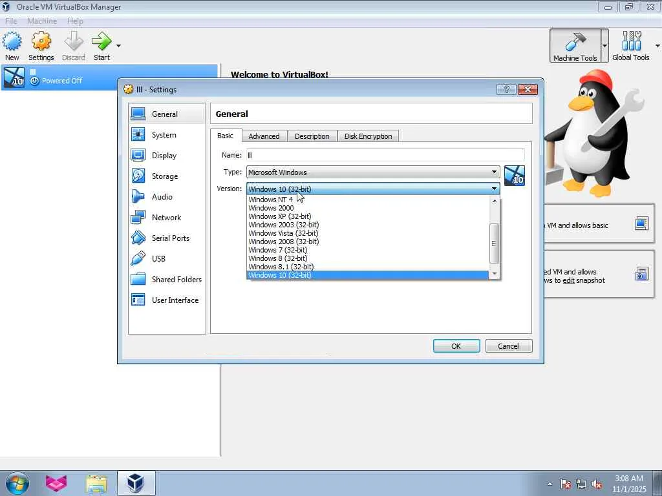The image size is (662, 496).
Task: Click the version list scroll down arrow
Action: coord(495,274)
